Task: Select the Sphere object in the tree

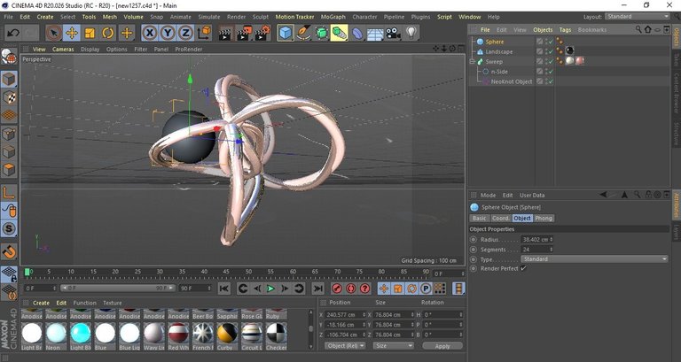Action: pyautogui.click(x=495, y=42)
